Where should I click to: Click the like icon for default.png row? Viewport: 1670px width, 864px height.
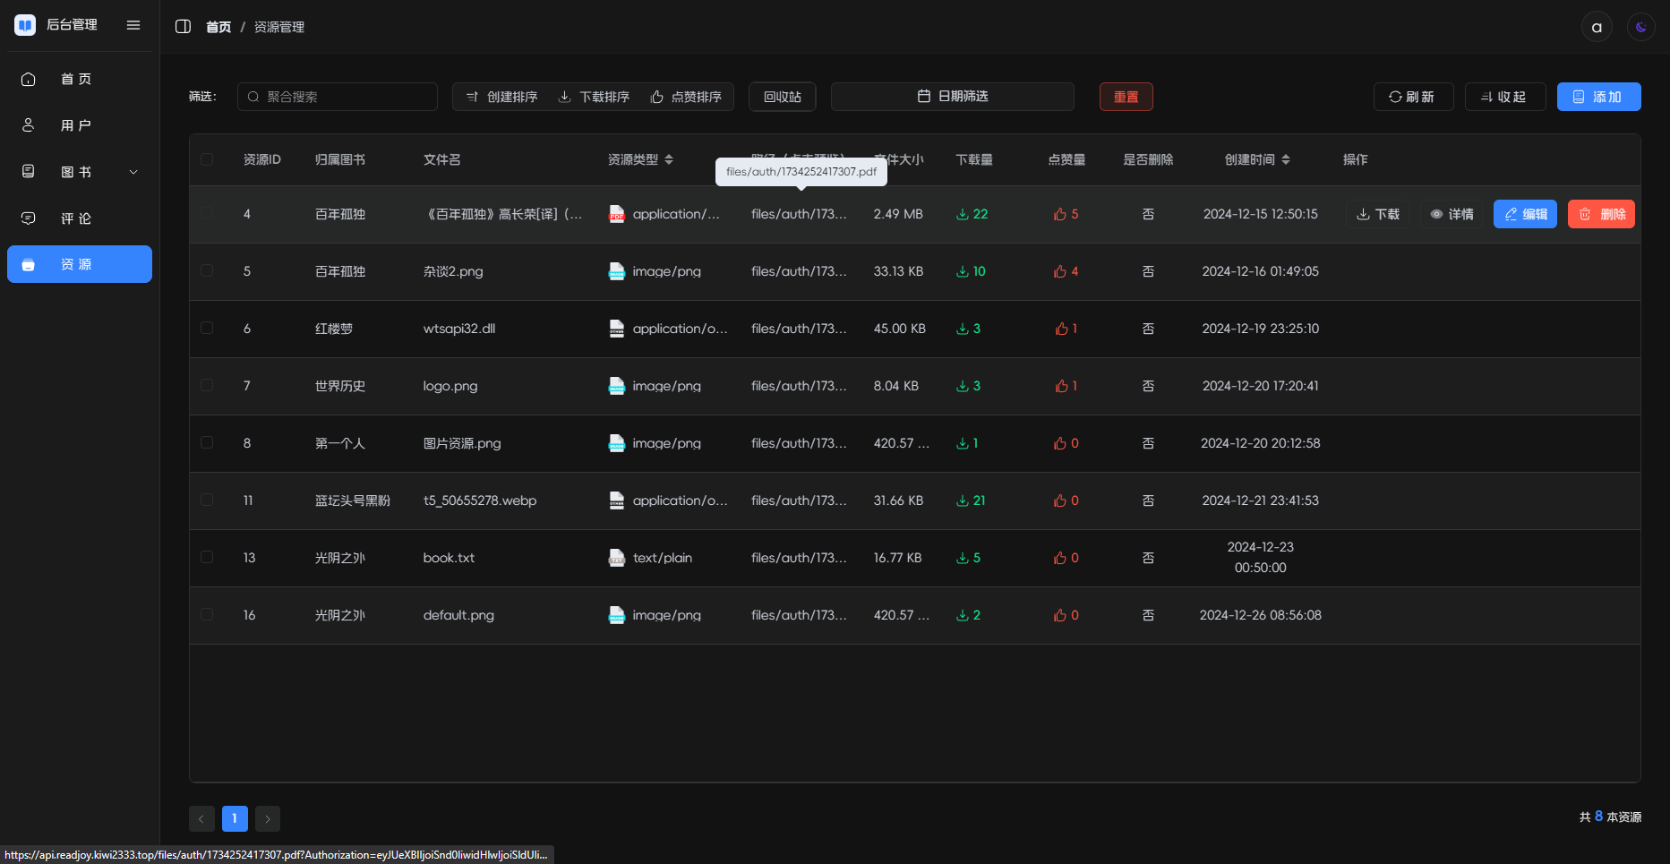coord(1060,615)
